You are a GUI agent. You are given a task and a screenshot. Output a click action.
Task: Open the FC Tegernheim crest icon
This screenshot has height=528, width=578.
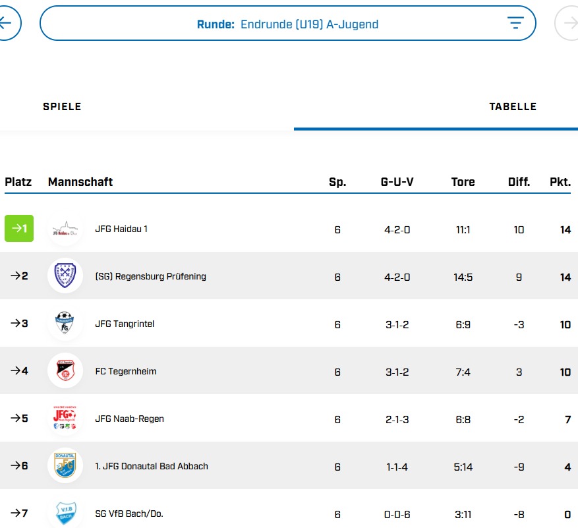[x=65, y=371]
